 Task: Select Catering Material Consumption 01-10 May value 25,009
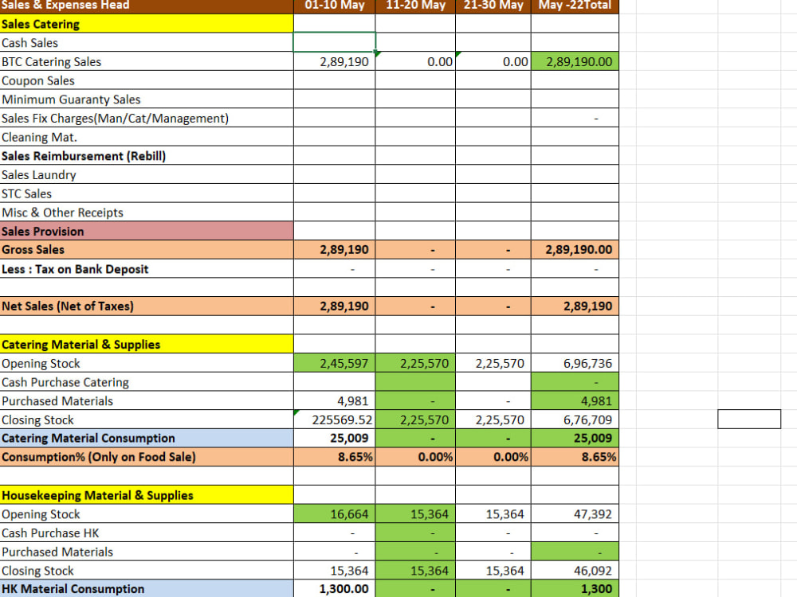[335, 438]
